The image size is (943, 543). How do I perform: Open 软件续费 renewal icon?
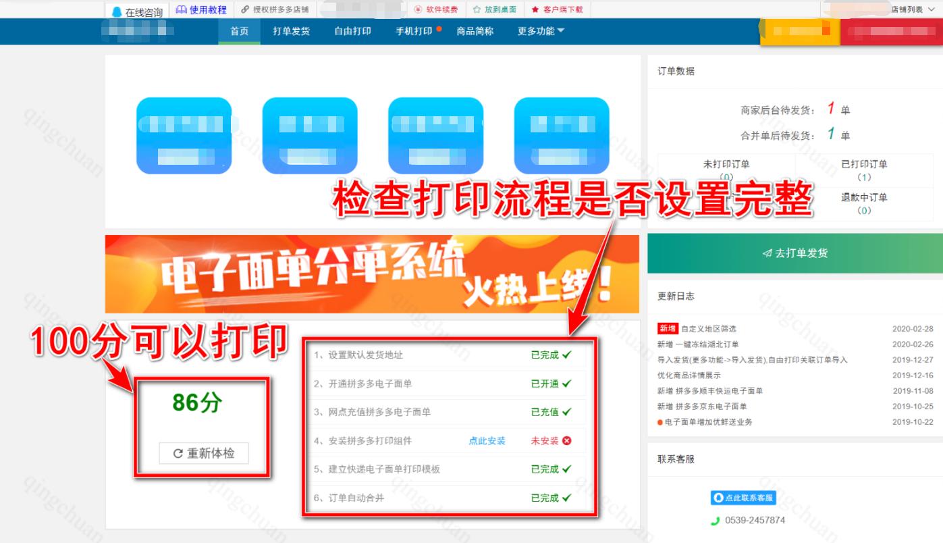pyautogui.click(x=418, y=10)
